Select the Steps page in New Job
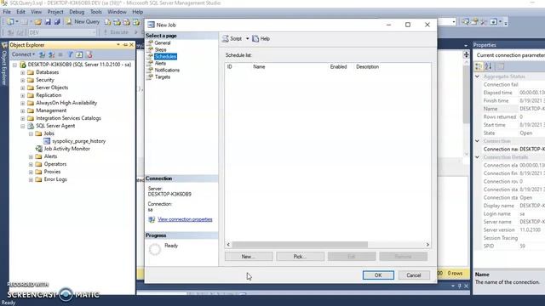Screen dimensions: 545x306 coord(160,49)
